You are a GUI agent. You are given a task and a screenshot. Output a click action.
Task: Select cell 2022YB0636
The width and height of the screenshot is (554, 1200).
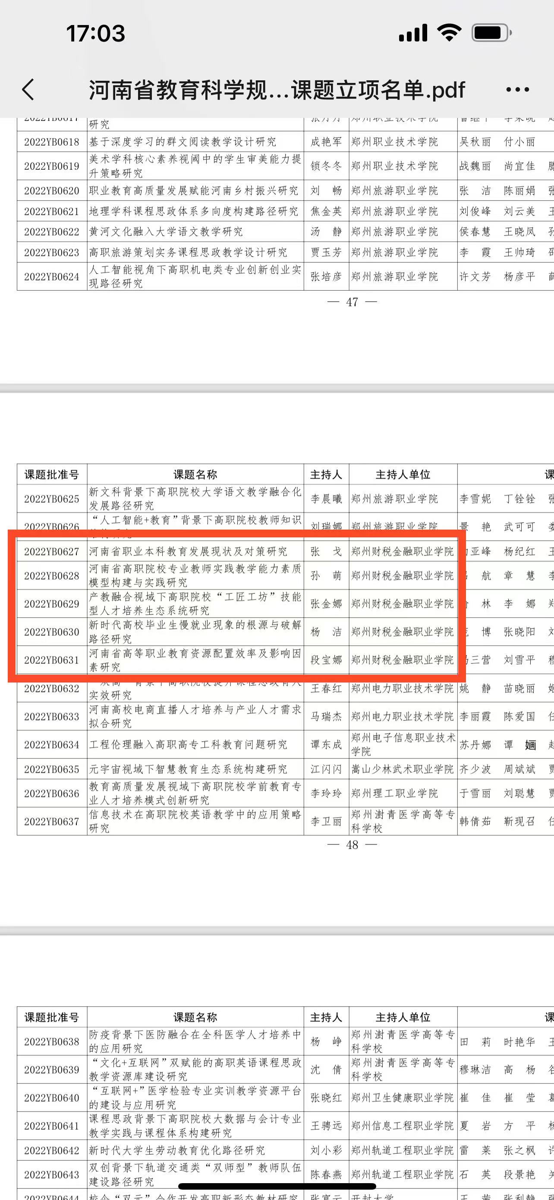[52, 794]
